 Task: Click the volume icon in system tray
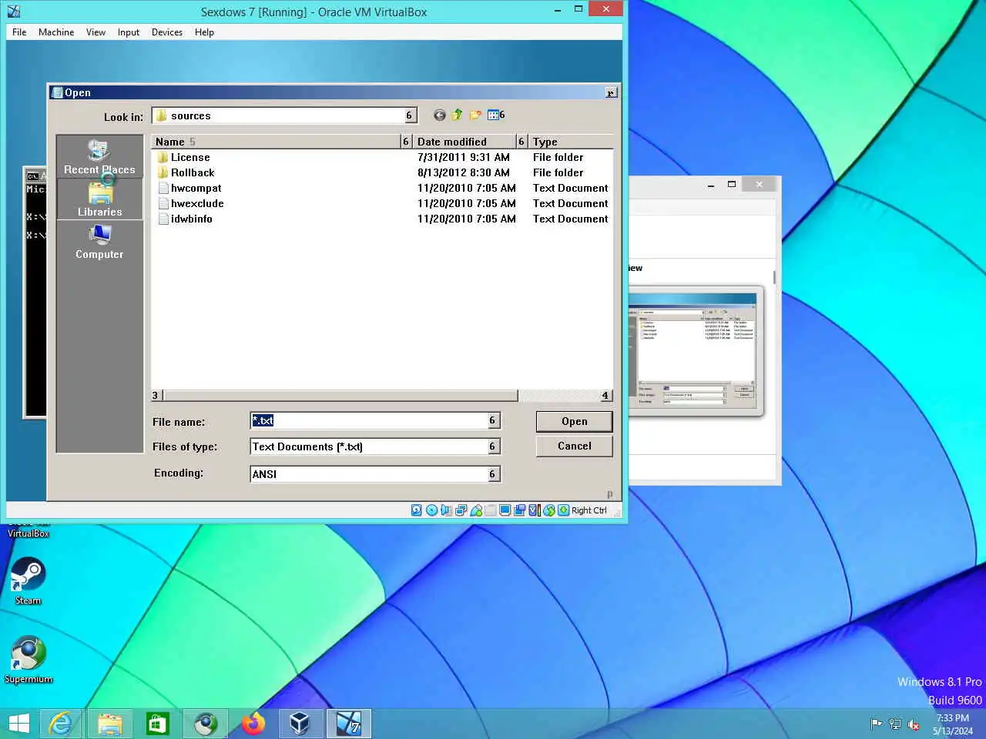pyautogui.click(x=914, y=724)
